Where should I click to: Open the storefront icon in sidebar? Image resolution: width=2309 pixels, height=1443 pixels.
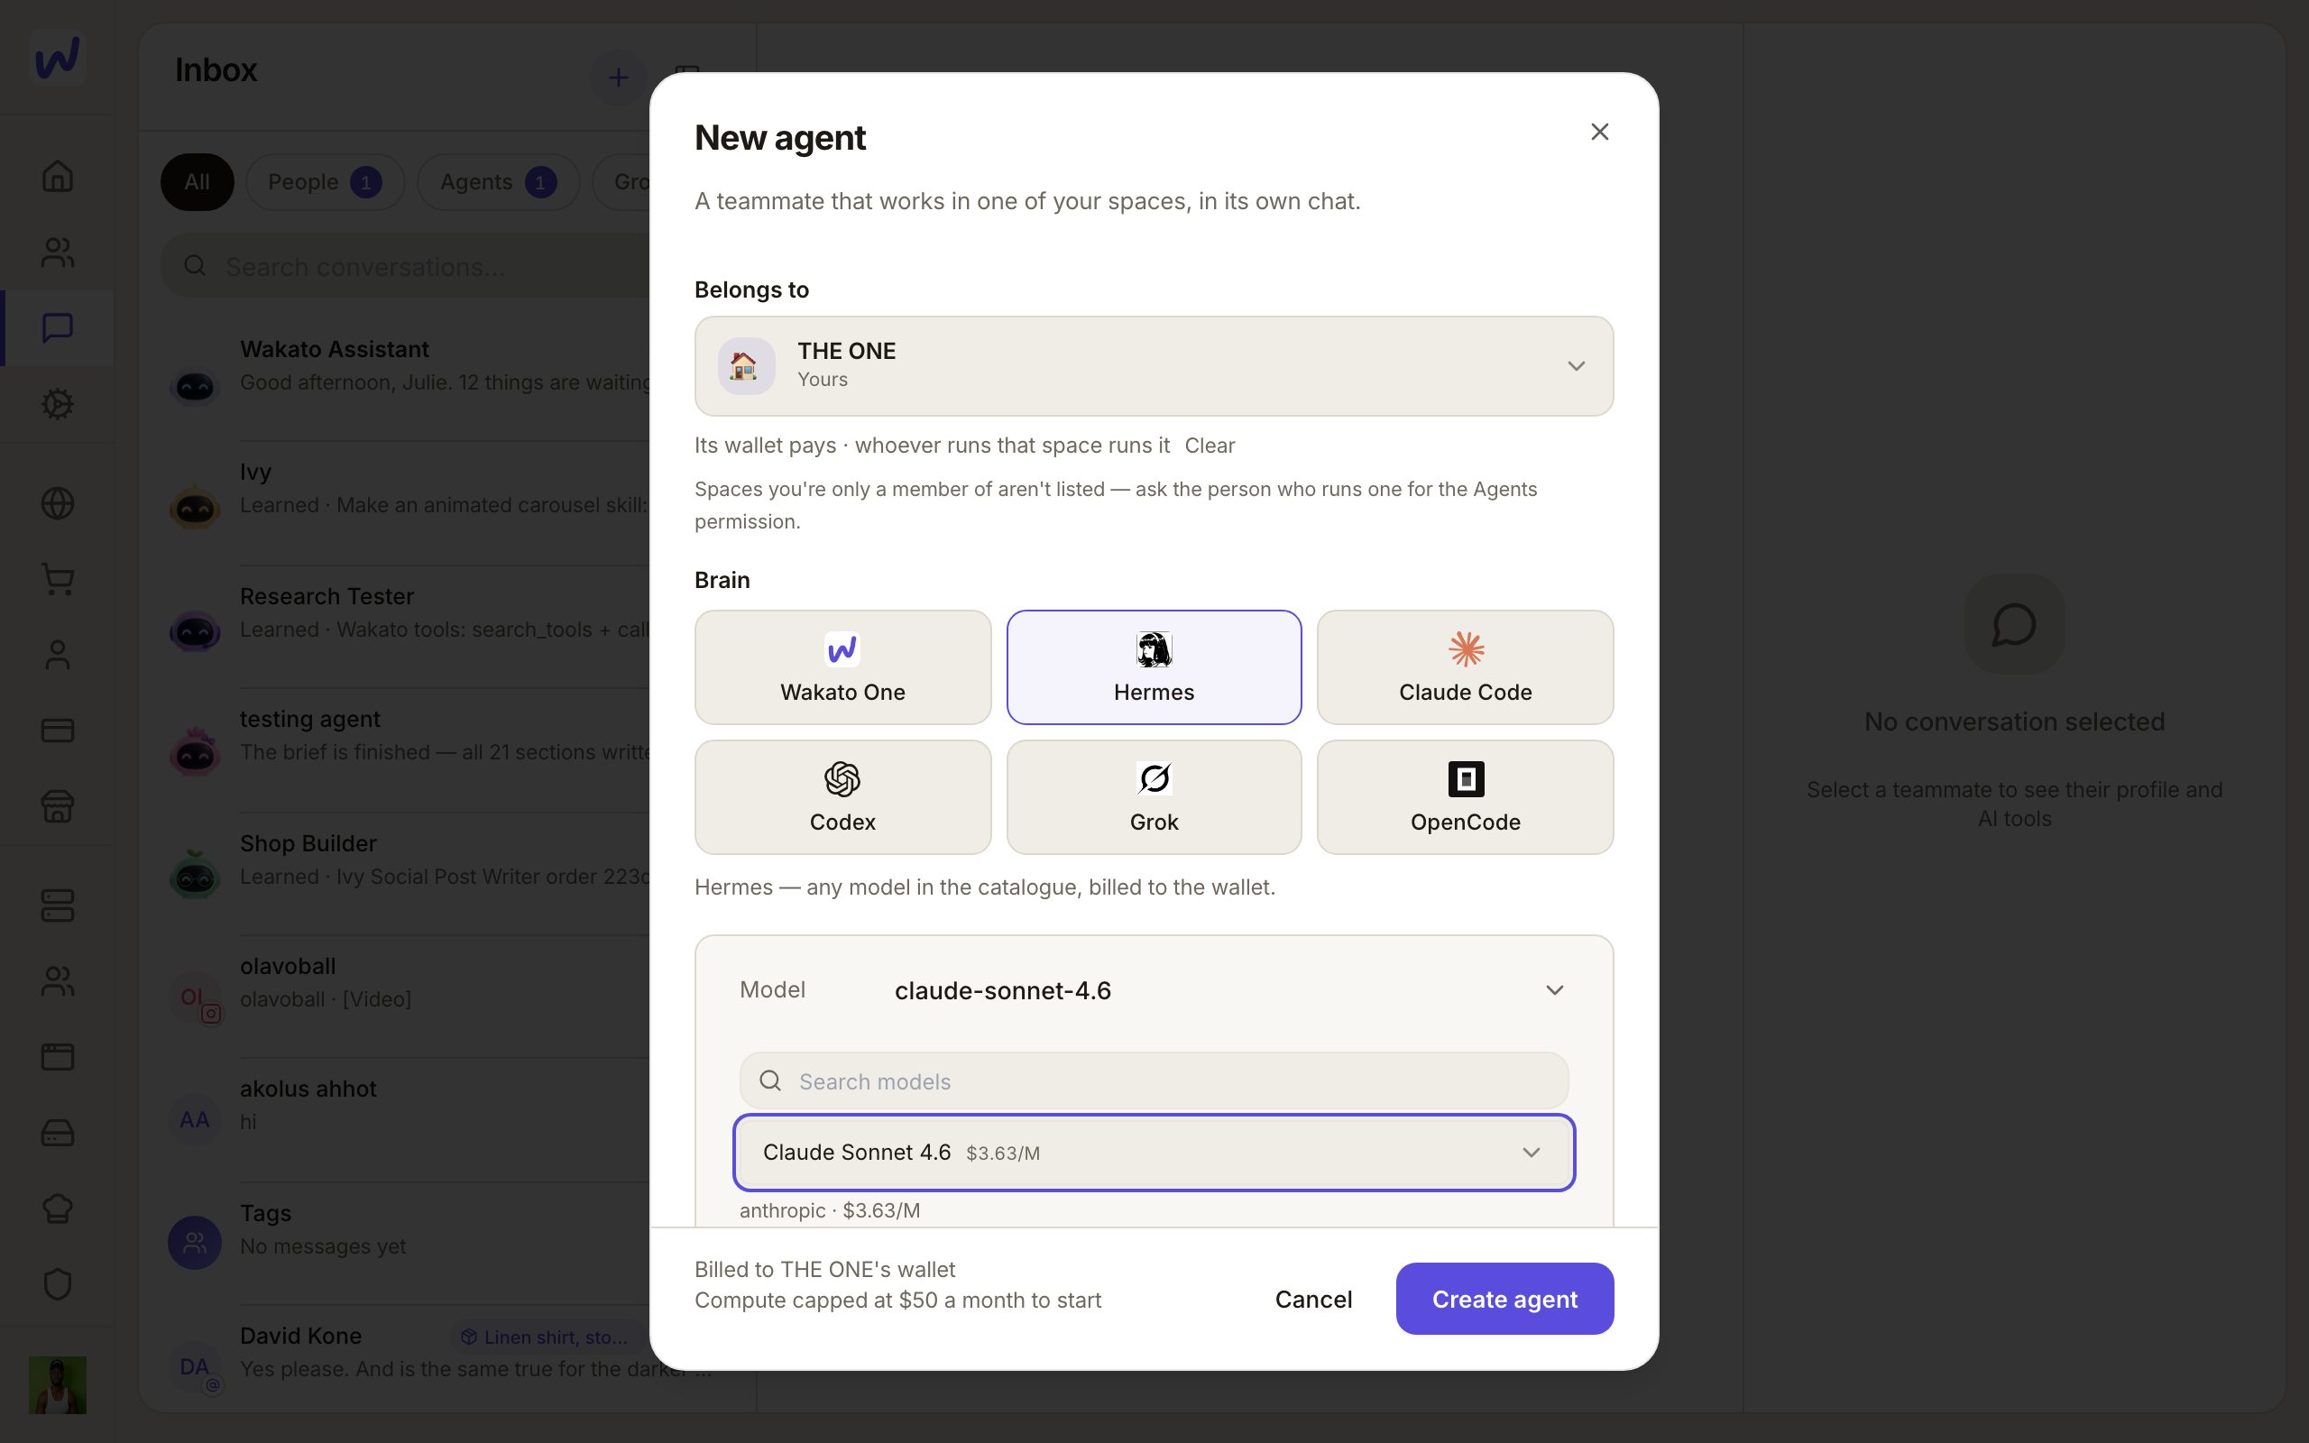tap(57, 806)
